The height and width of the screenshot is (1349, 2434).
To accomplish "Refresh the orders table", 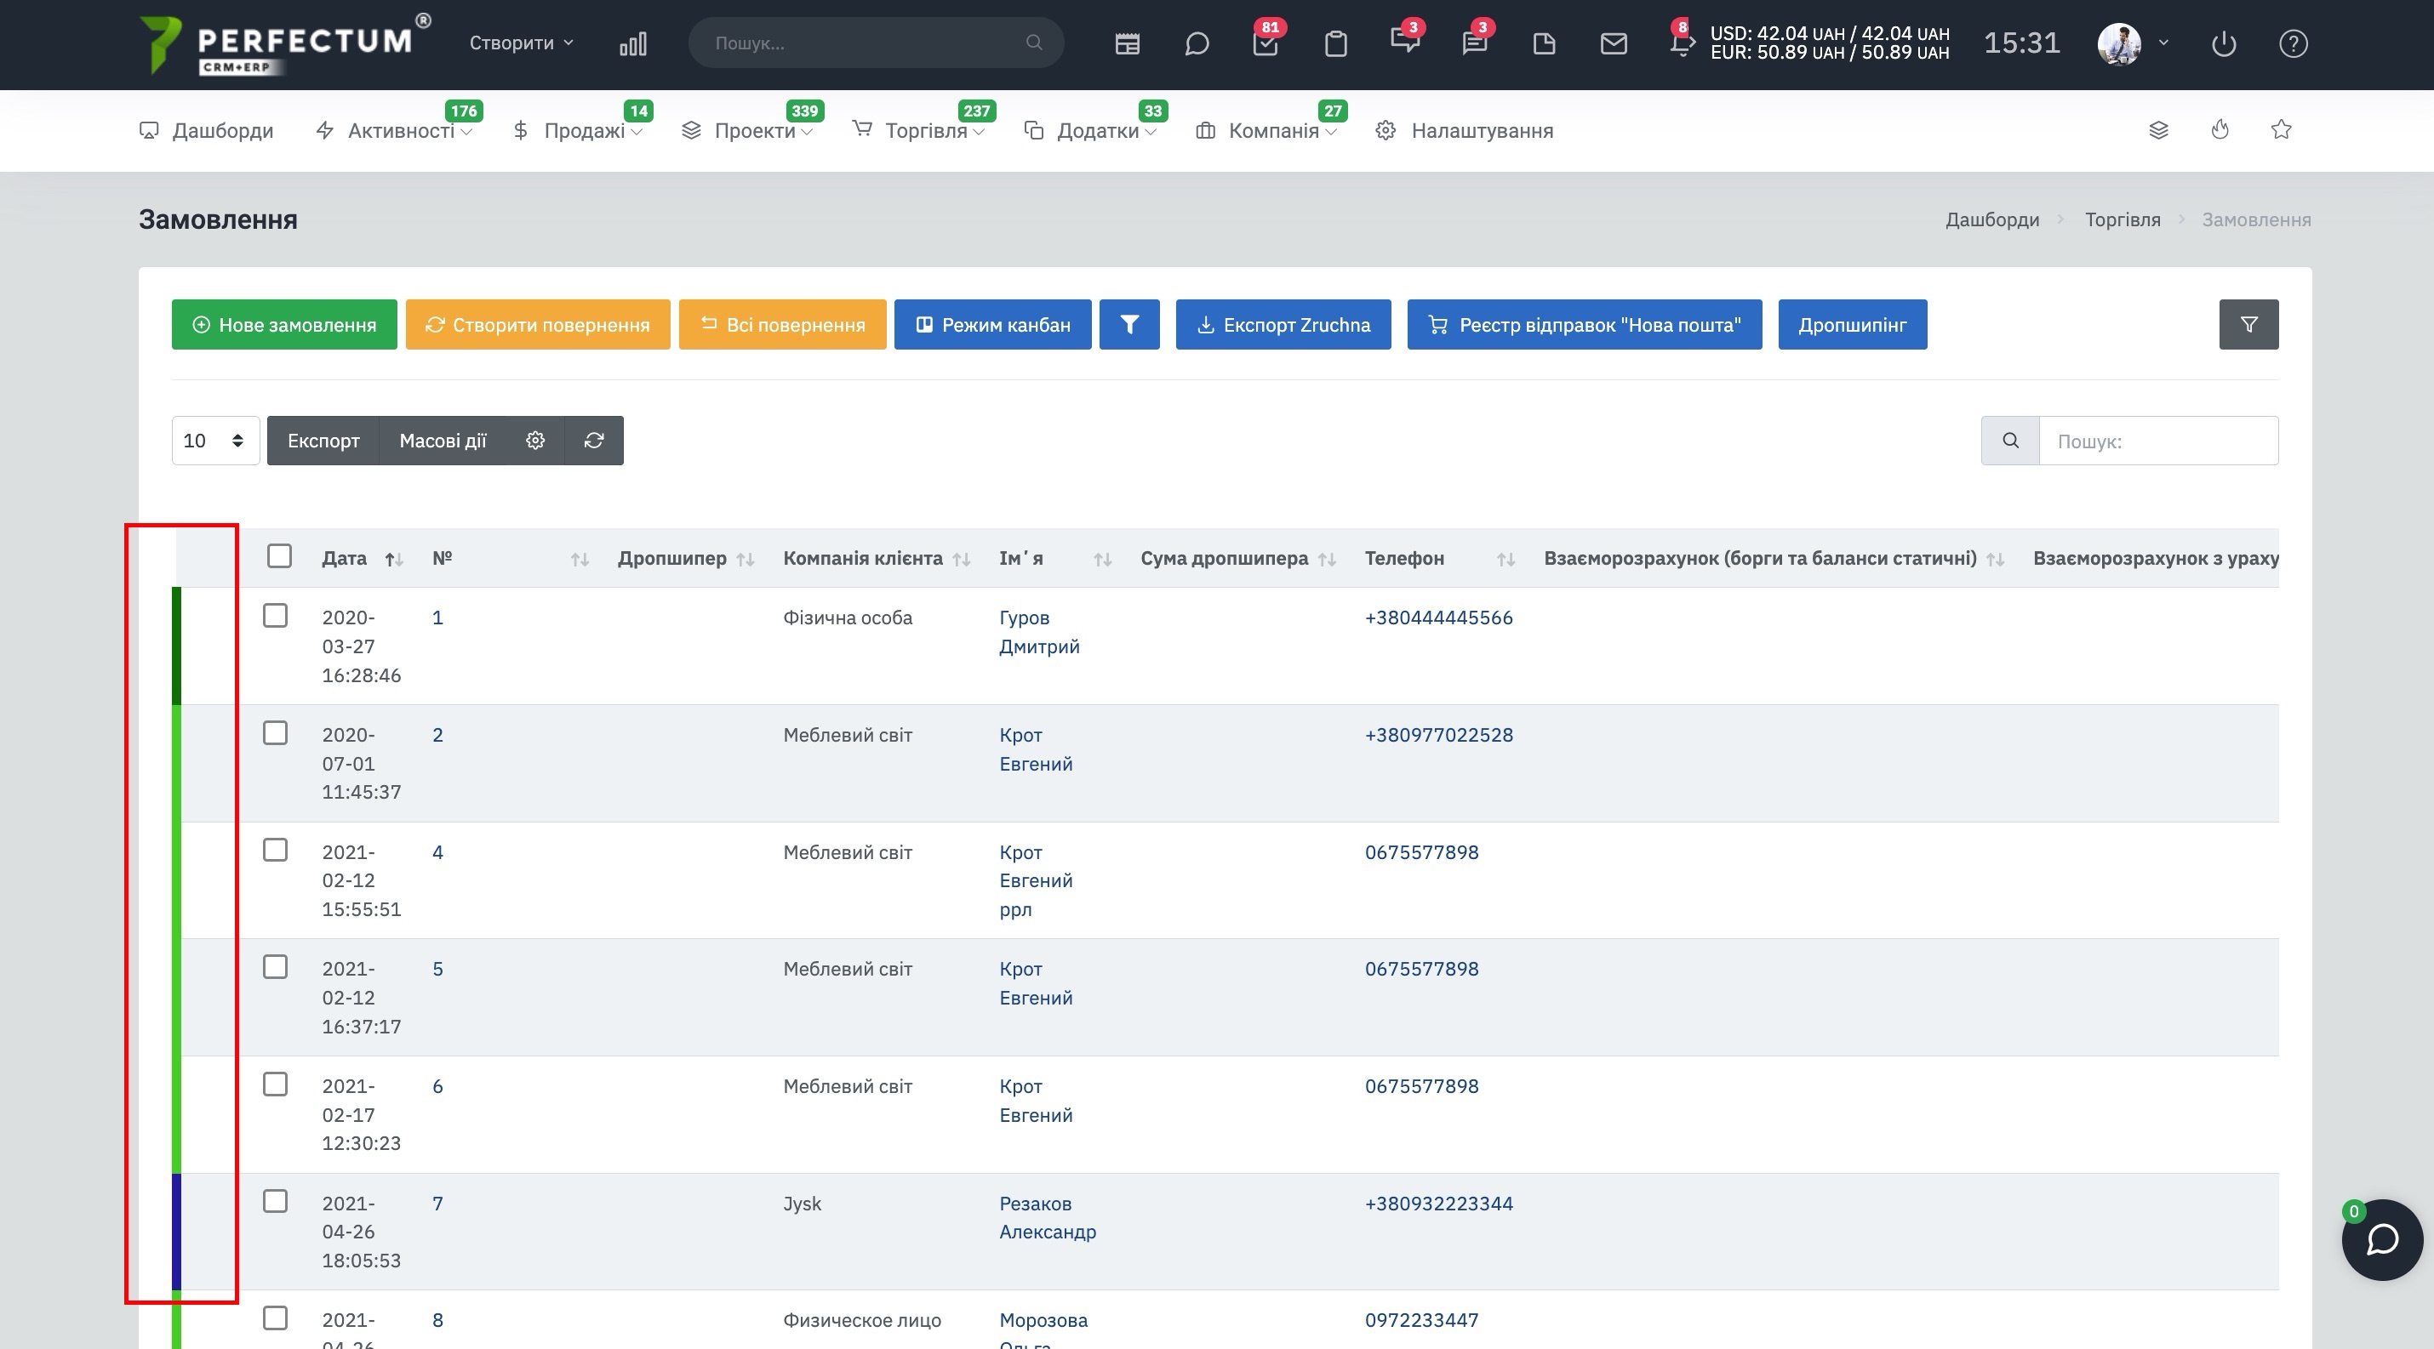I will pyautogui.click(x=594, y=440).
